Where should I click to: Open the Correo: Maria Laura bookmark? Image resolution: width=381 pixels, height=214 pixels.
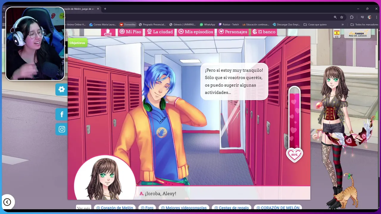click(x=102, y=25)
